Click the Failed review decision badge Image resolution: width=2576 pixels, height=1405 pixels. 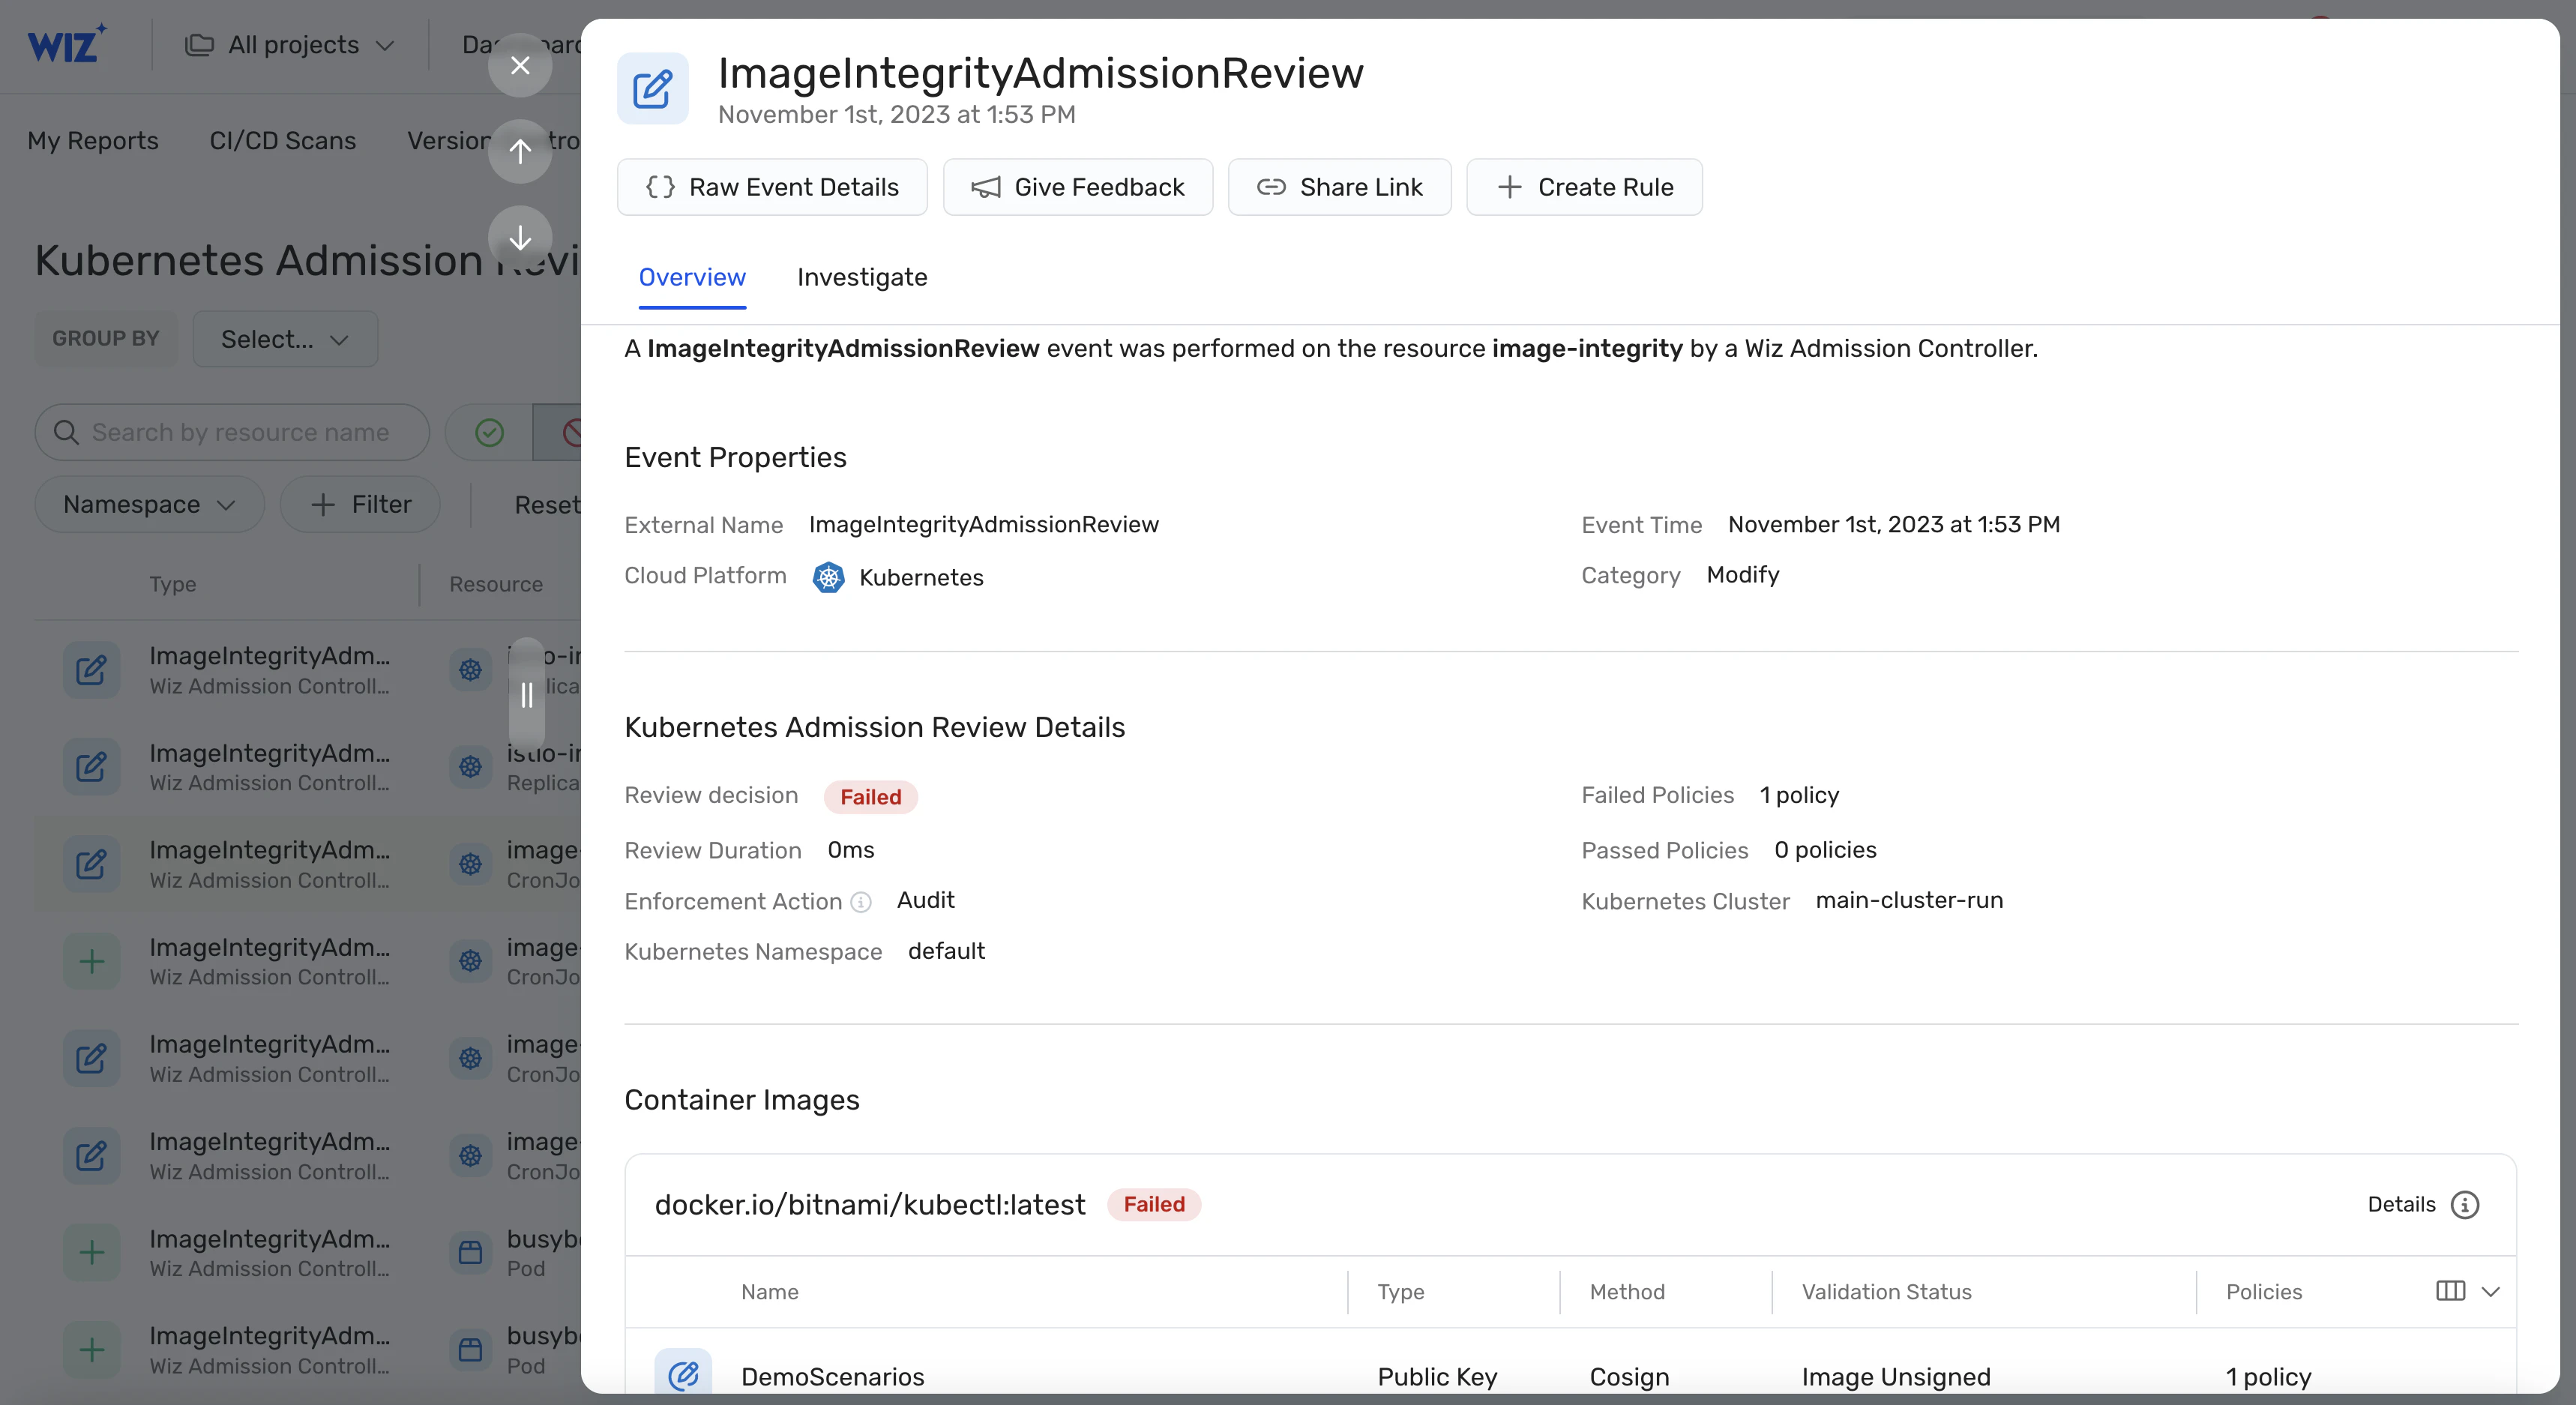coord(870,797)
